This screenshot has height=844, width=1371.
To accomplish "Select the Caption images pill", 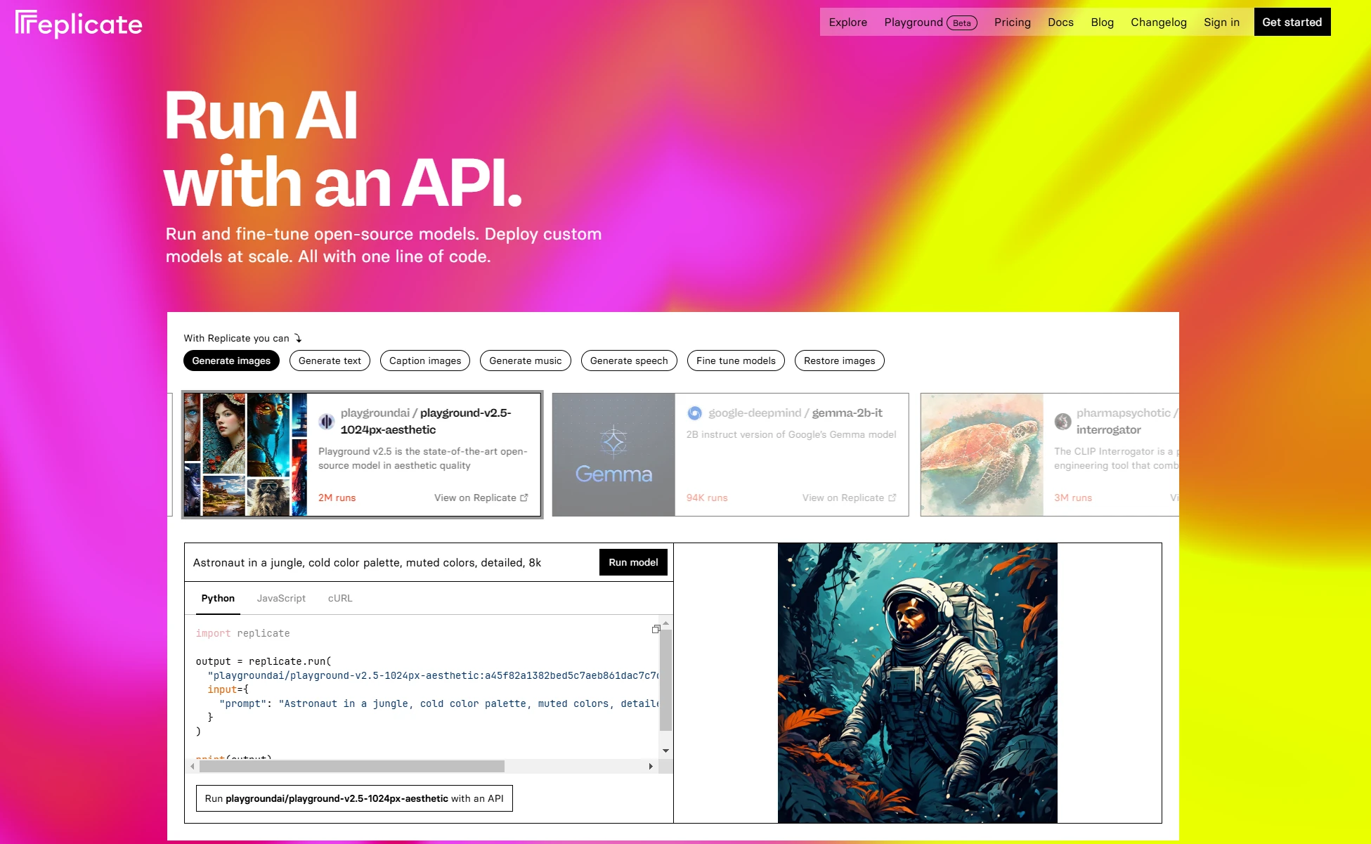I will 425,361.
